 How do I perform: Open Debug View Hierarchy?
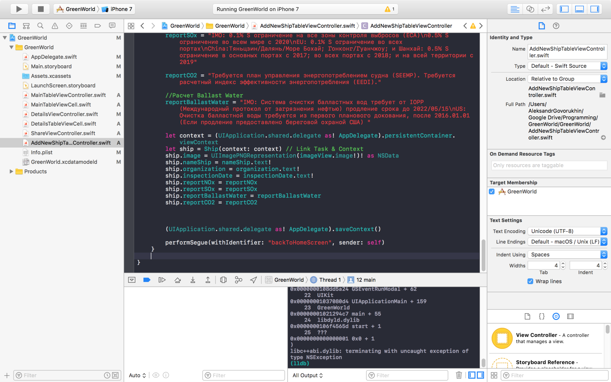[223, 280]
